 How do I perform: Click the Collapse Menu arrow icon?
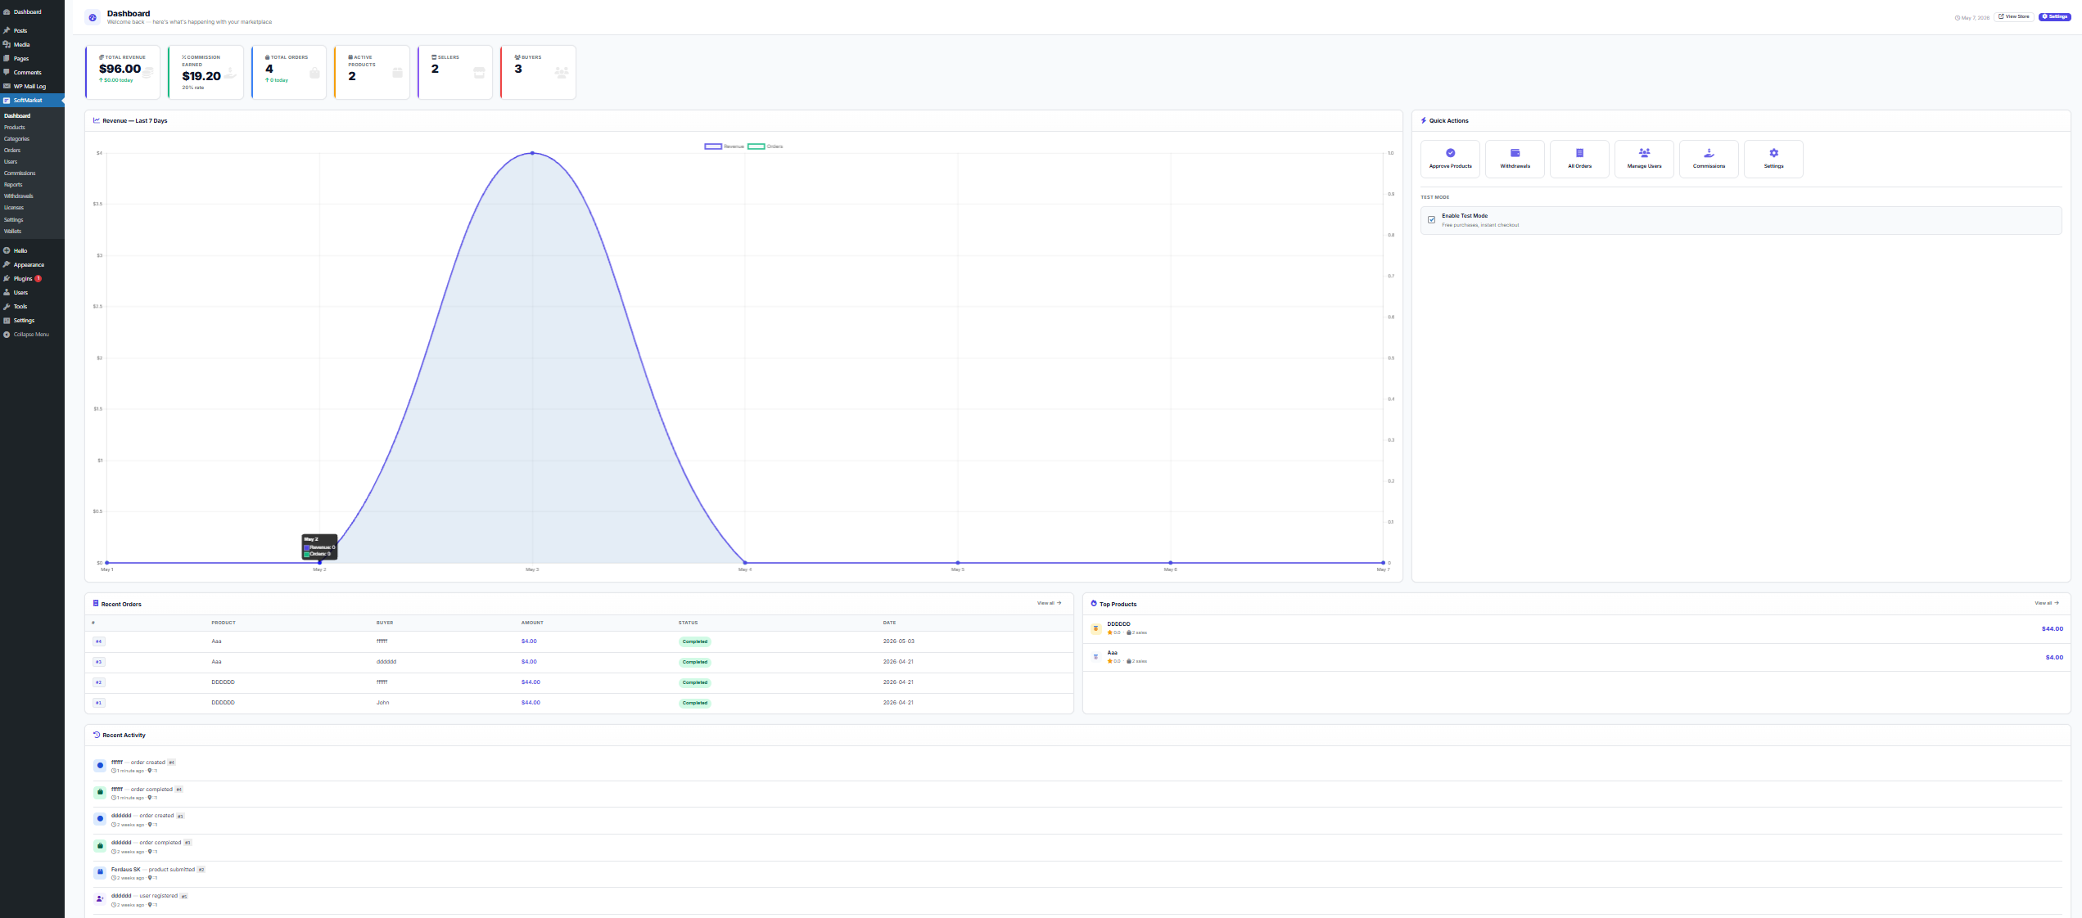7,334
